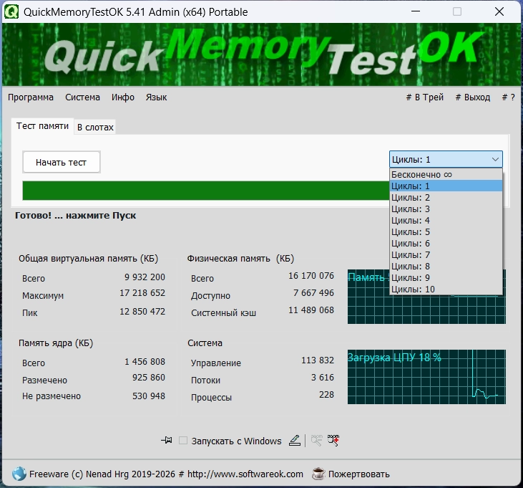Click the globe icon in the footer
Screen dimensions: 523x488
click(19, 474)
